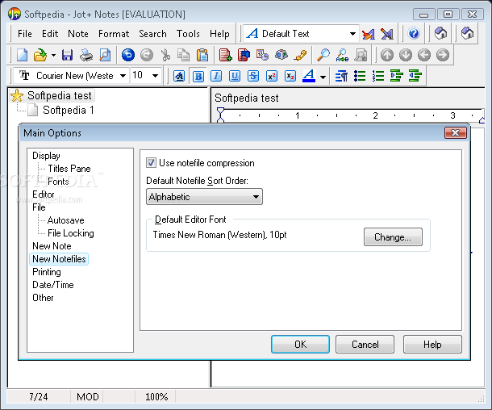Screen dimensions: 492x410
Task: Select Date/Time in options tree
Action: click(x=53, y=285)
